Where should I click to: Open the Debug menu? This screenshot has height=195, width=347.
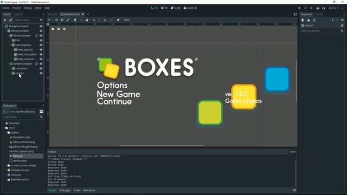tap(28, 8)
